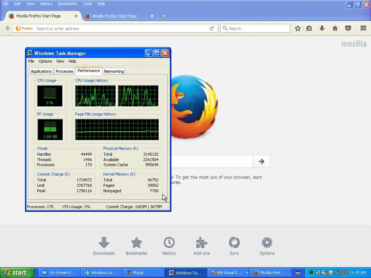371x278 pixels.
Task: Click the Firefox toolbar Search box
Action: [255, 28]
